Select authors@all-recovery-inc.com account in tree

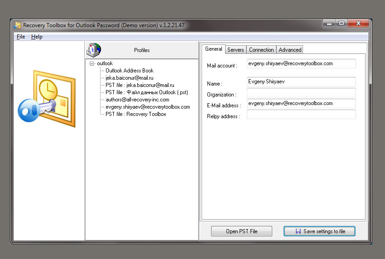137,100
